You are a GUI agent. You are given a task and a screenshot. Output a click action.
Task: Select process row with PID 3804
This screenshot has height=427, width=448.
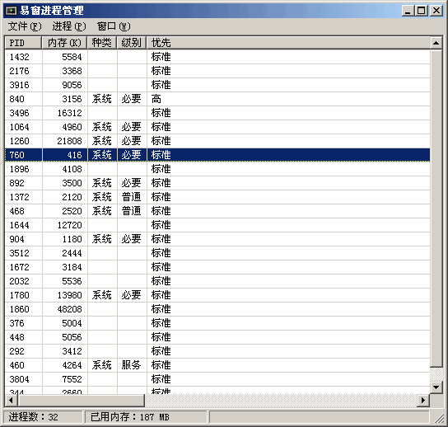coord(217,379)
